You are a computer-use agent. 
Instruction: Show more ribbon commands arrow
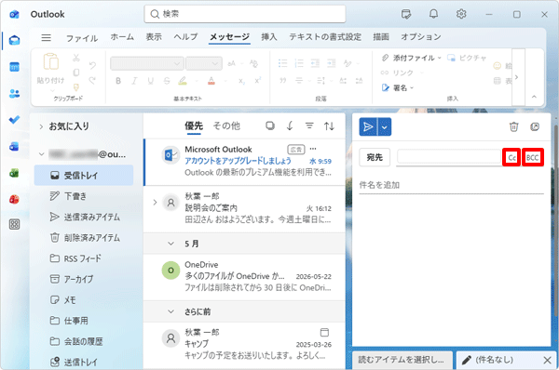tap(516, 77)
